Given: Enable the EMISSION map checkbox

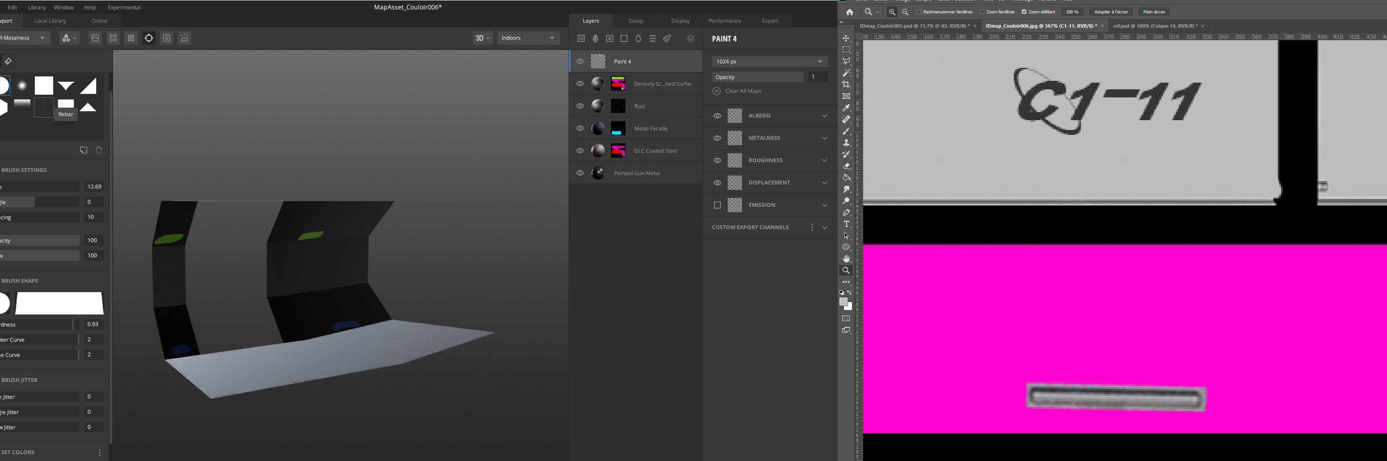Looking at the screenshot, I should point(717,205).
